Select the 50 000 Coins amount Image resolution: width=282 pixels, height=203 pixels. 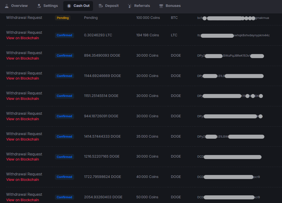pyautogui.click(x=147, y=197)
